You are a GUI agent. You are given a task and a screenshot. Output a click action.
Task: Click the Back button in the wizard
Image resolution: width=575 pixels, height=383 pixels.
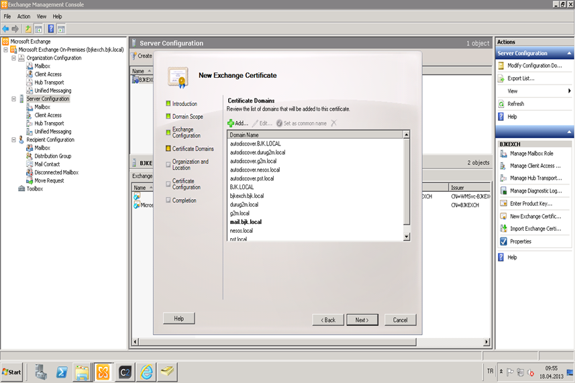pos(328,320)
